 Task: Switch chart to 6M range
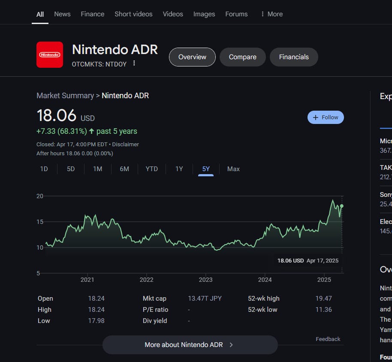pyautogui.click(x=124, y=169)
